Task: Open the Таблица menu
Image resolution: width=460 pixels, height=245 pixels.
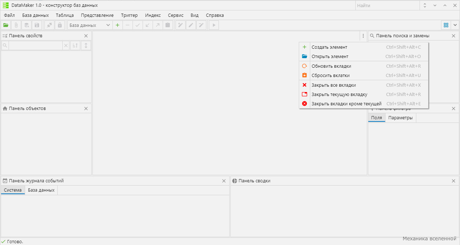Action: (65, 15)
